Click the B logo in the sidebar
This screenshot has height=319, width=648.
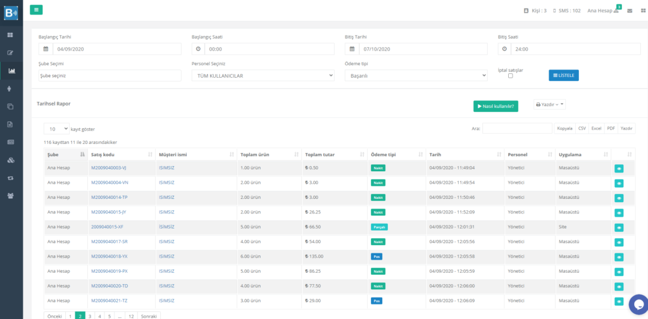coord(11,13)
